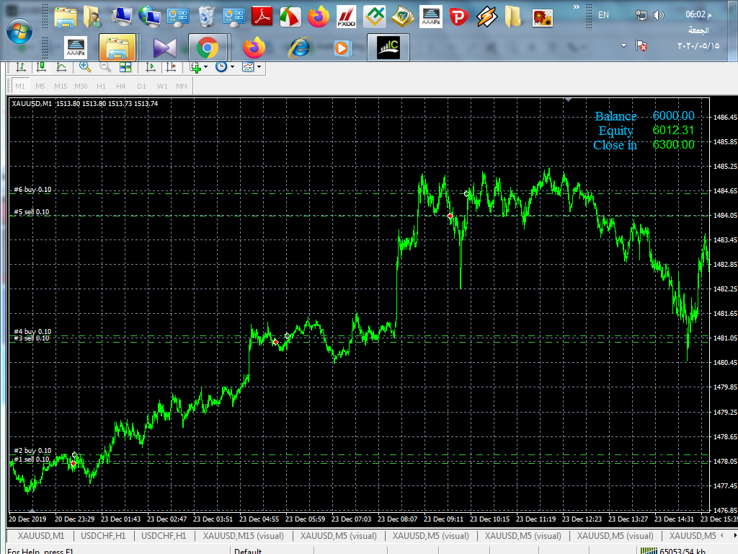Switch to candlestick chart display
738x554 pixels.
pos(41,67)
